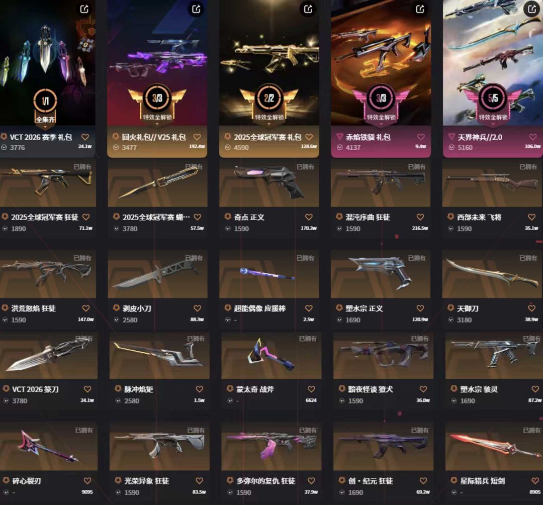Screen dimensions: 543x505
Task: Open the 洪荒怒焰 狂徒 skin name
Action: 33,308
